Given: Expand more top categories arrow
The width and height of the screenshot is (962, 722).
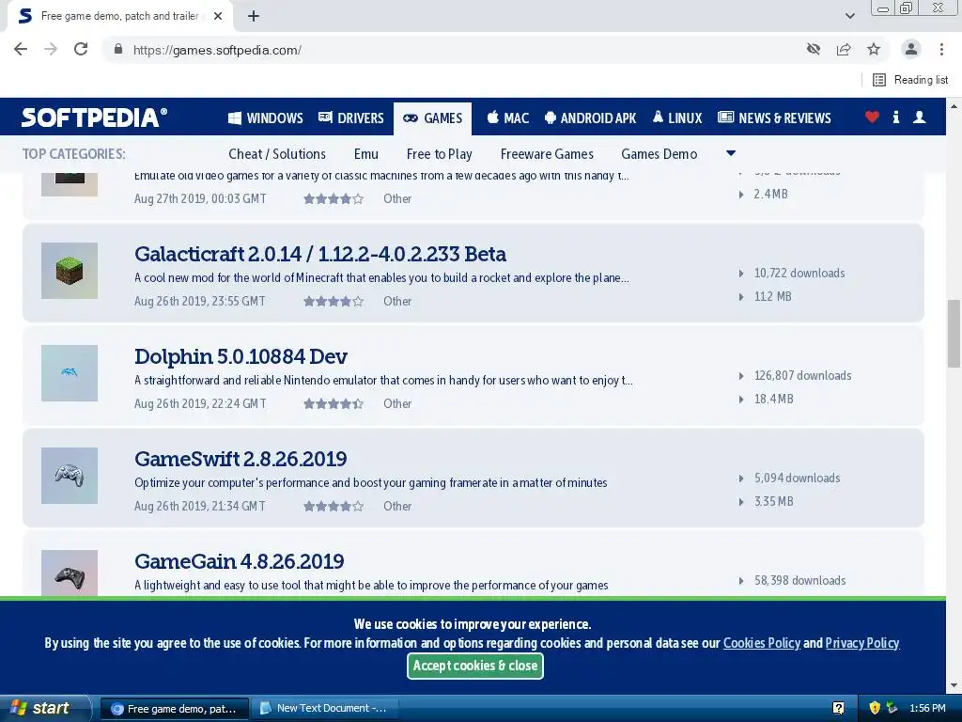Looking at the screenshot, I should [731, 153].
